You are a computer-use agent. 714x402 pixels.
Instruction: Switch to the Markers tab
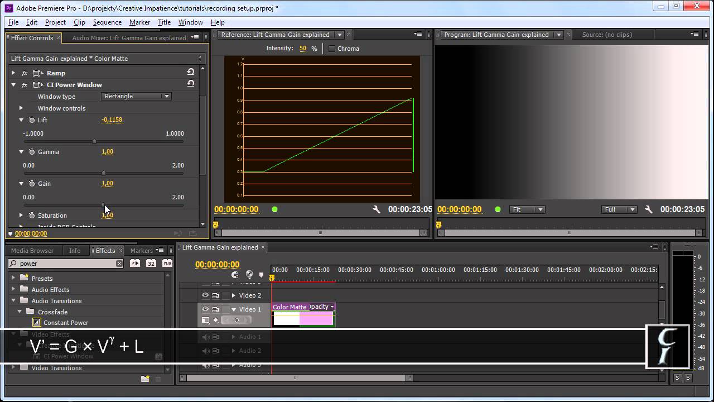pyautogui.click(x=141, y=251)
